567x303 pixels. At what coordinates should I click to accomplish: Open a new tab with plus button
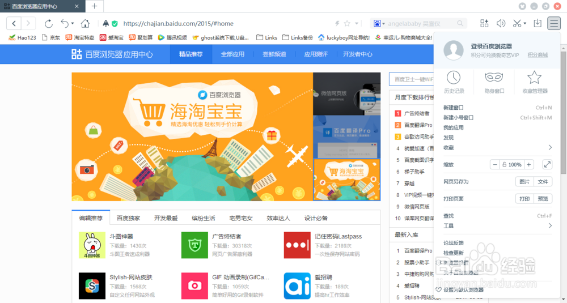[94, 6]
